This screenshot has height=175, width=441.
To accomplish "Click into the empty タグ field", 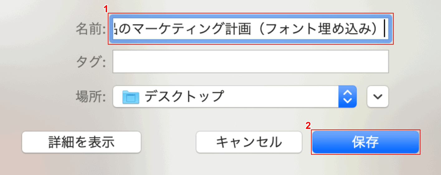I will pos(250,61).
